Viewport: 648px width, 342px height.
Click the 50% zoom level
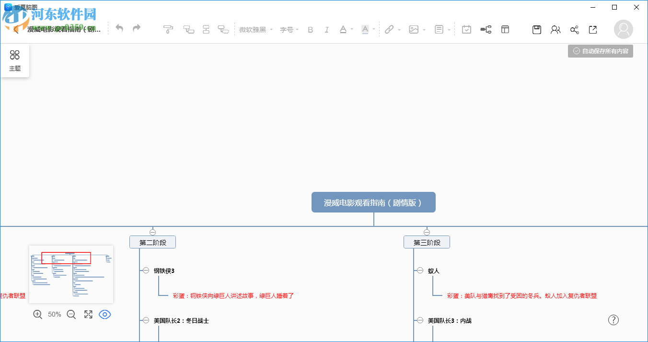(54, 314)
